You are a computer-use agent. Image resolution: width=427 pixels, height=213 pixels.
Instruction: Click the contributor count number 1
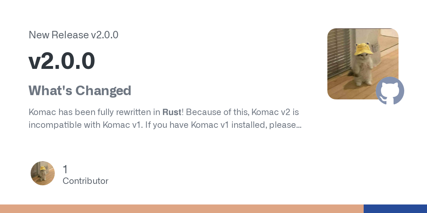[x=65, y=169]
